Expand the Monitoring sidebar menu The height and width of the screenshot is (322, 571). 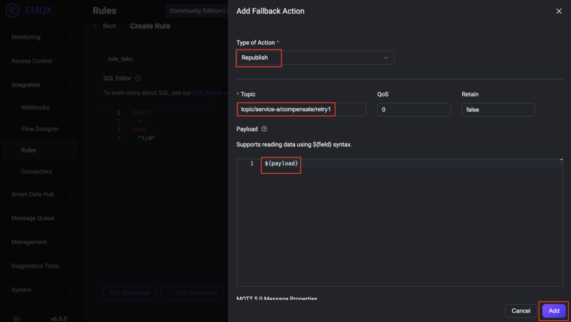pyautogui.click(x=42, y=37)
